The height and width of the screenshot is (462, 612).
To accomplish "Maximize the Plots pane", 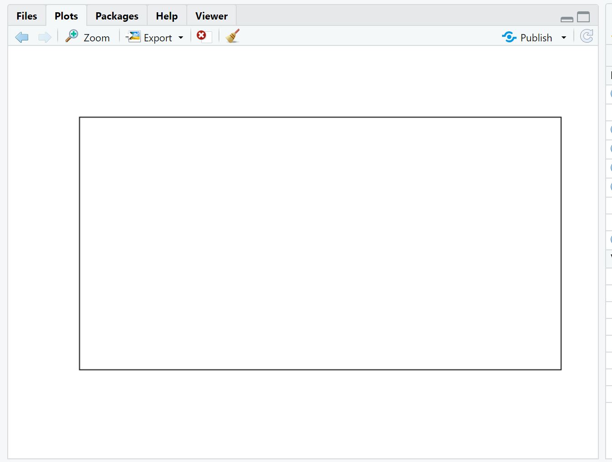I will coord(583,16).
